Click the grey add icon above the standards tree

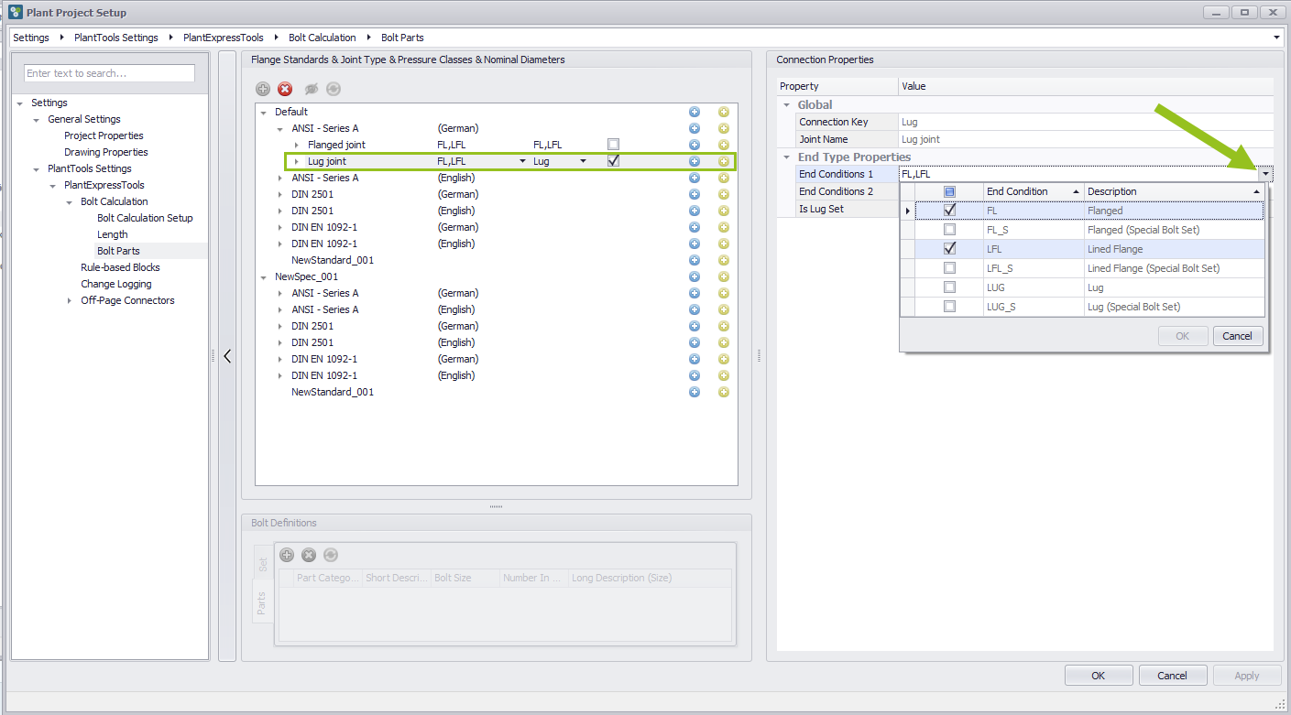tap(263, 89)
